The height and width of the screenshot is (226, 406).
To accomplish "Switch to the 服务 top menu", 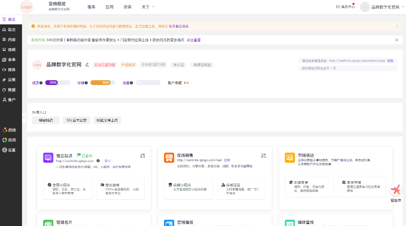I will click(x=91, y=7).
